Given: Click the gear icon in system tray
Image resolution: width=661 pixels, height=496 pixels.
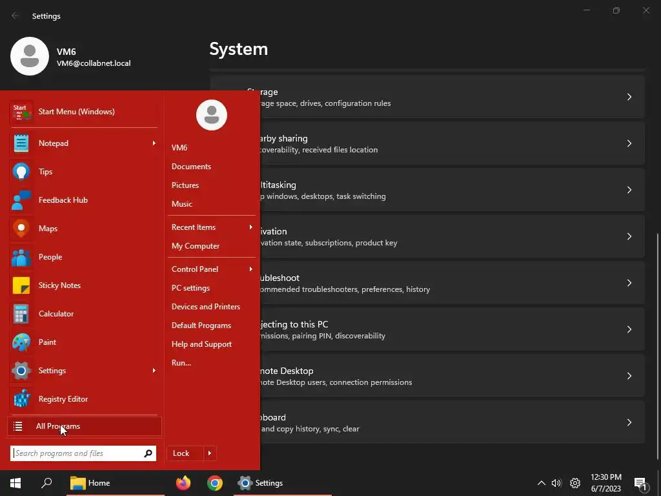Looking at the screenshot, I should pyautogui.click(x=575, y=483).
